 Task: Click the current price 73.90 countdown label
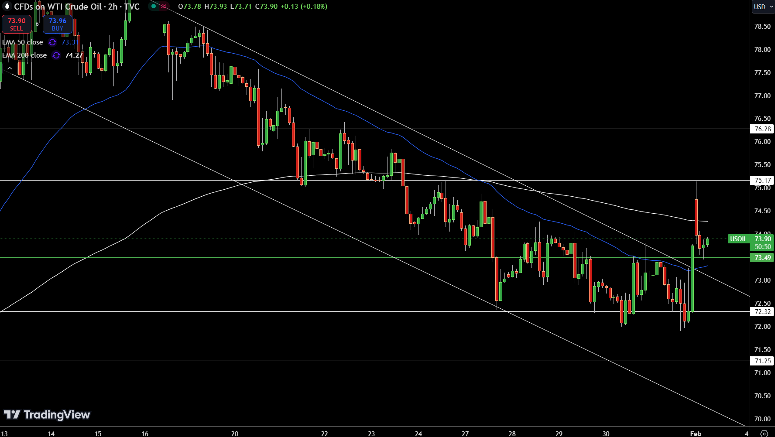point(762,242)
